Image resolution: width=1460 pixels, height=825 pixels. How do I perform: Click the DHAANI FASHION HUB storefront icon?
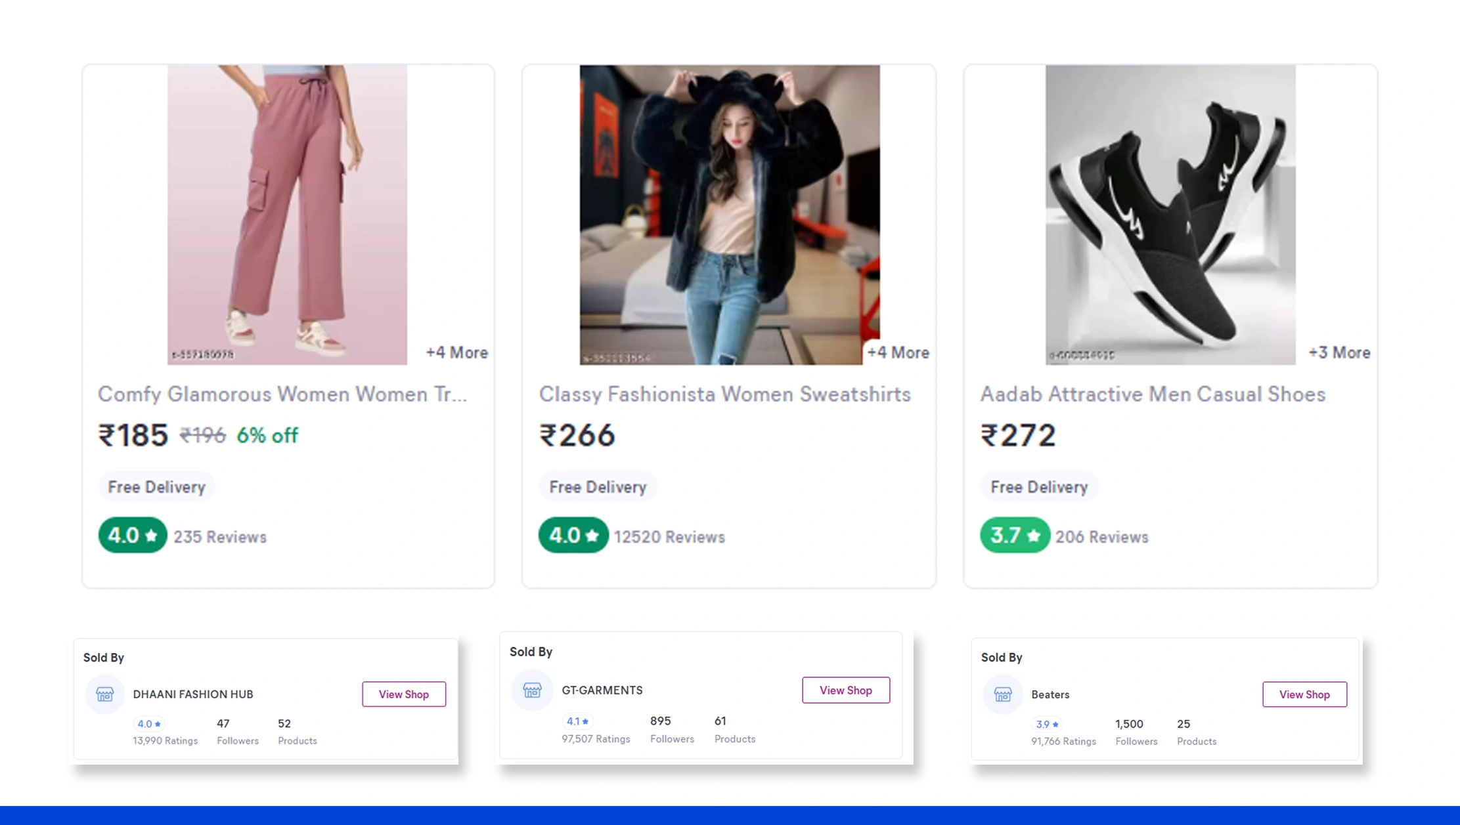105,694
